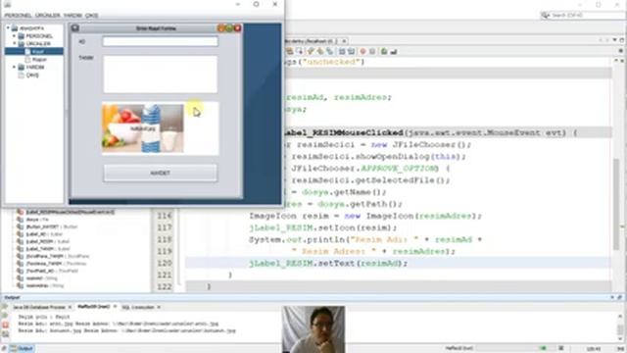Close the derby://localhost editor tab
Image resolution: width=627 pixels, height=353 pixels.
click(344, 41)
